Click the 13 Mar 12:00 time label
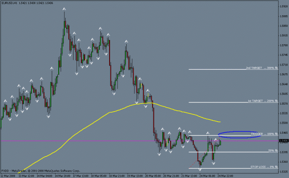Screen dimensions: 289x178 [26, 176]
